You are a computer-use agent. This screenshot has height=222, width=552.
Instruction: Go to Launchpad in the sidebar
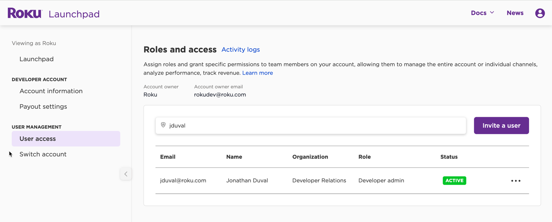coord(36,59)
